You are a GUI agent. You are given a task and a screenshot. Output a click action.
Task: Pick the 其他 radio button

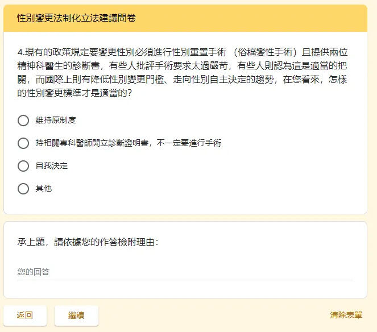[x=23, y=189]
